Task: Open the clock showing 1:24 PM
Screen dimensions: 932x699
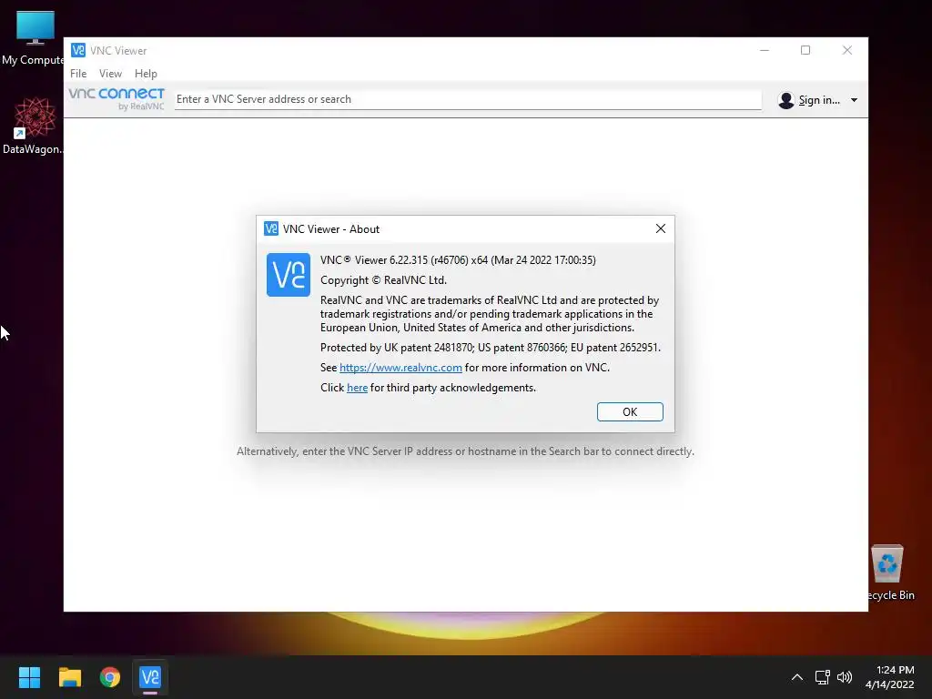Action: point(890,677)
